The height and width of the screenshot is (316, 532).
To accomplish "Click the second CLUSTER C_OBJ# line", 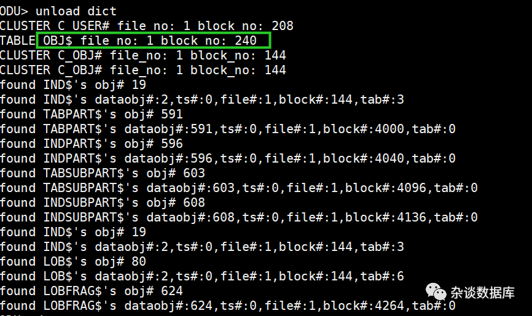I will click(x=143, y=70).
